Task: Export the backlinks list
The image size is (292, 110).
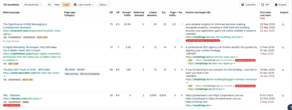Action: tap(281, 5)
